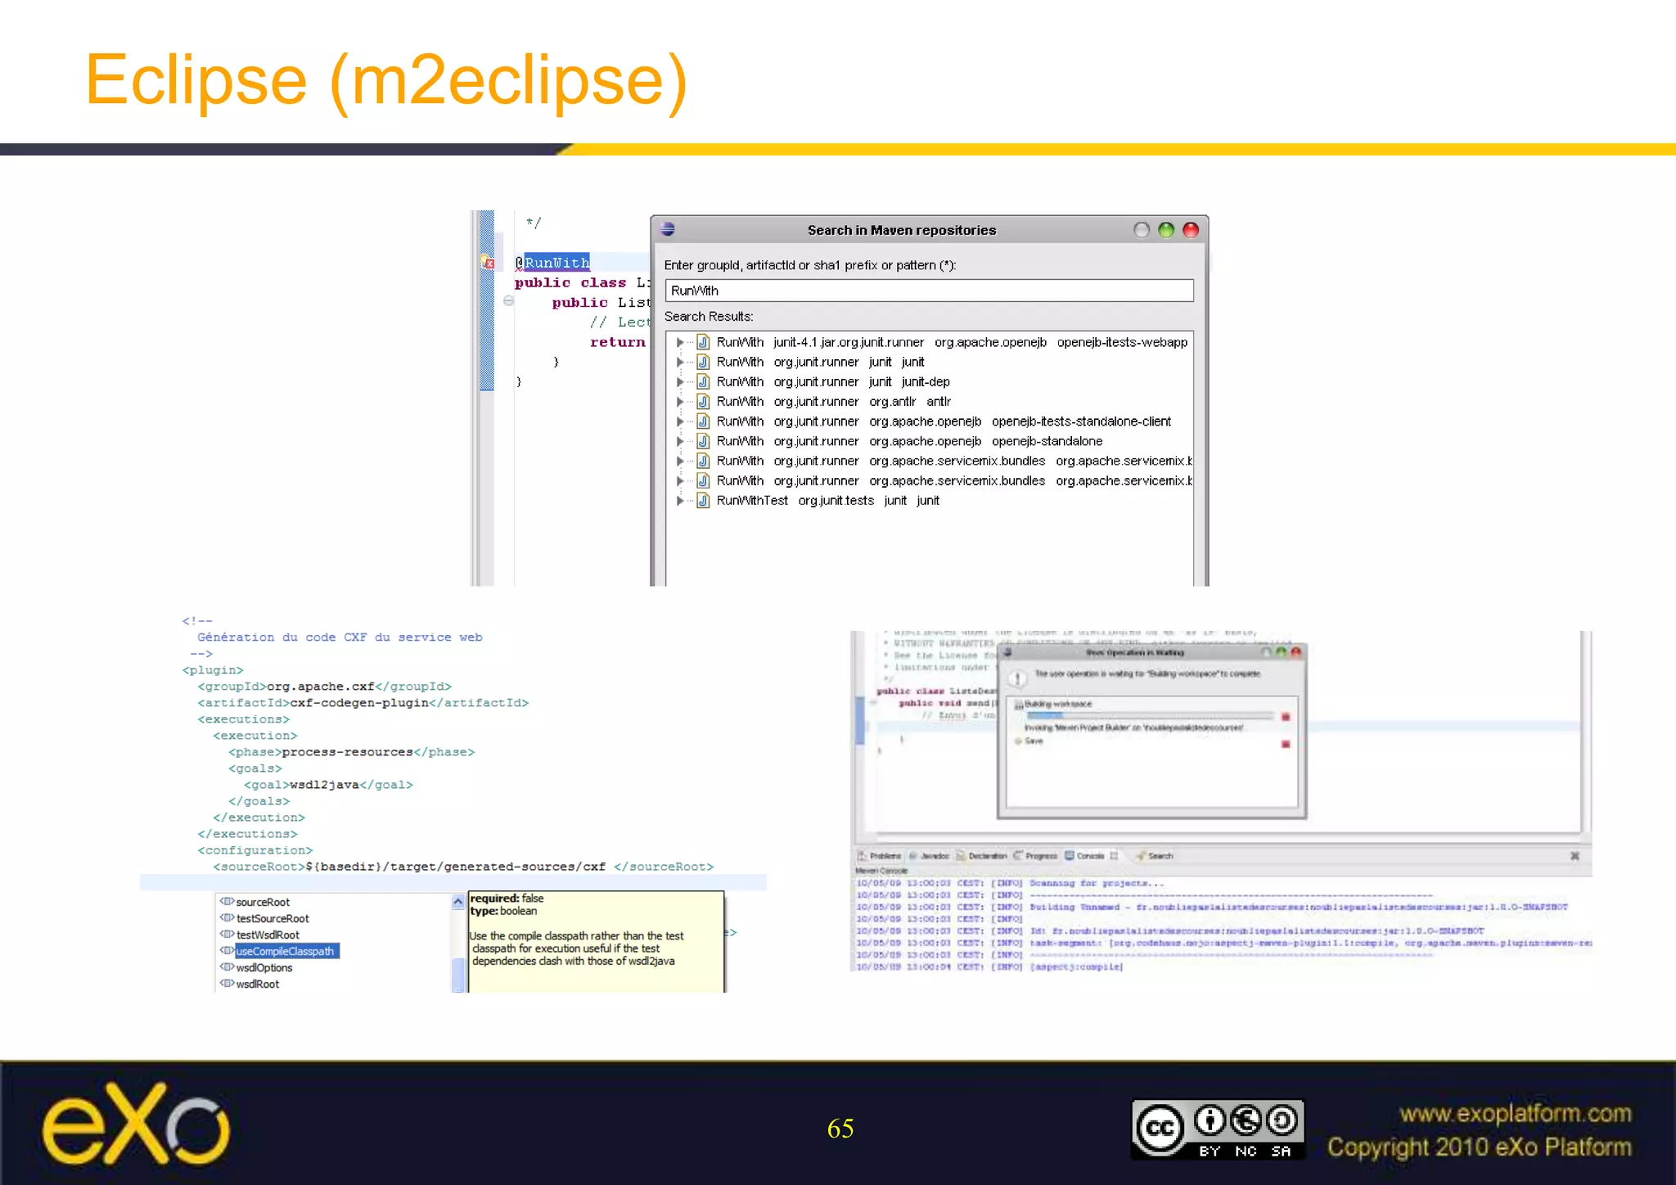The height and width of the screenshot is (1185, 1676).
Task: Switch to the Console tab
Action: [1085, 856]
